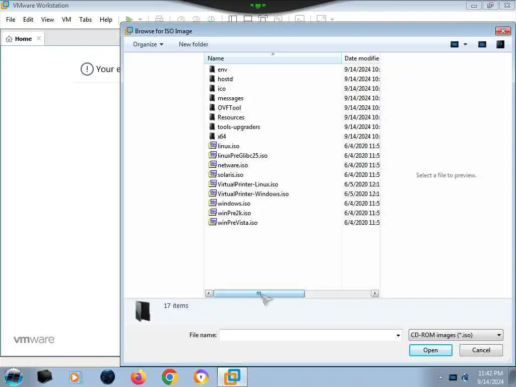Click the folder icon next to messages
Image resolution: width=516 pixels, height=387 pixels.
click(x=212, y=98)
